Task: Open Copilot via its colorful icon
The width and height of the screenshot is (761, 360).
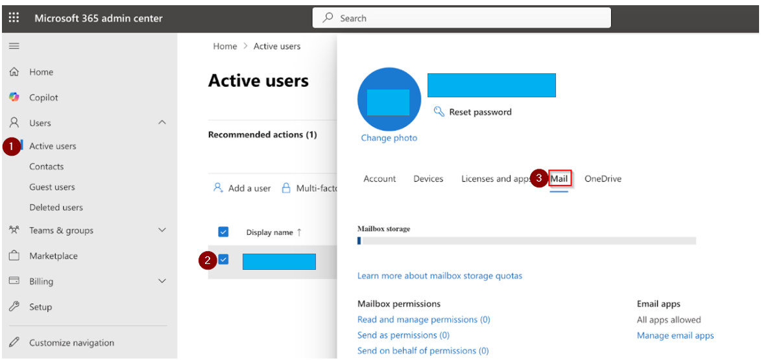Action: tap(14, 97)
